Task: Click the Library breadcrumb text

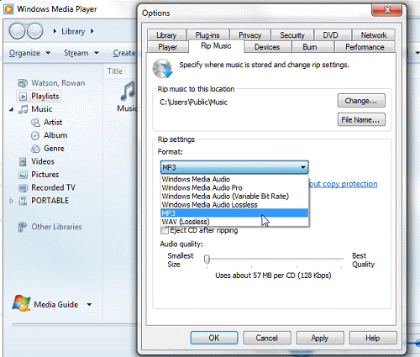Action: [x=73, y=31]
